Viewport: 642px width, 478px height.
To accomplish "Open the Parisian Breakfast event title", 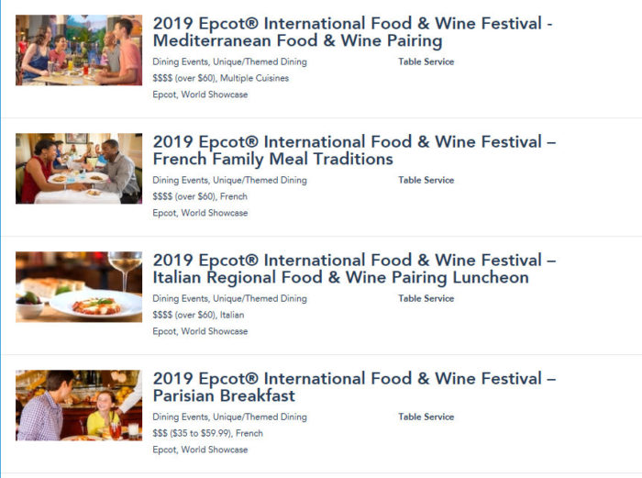I will coord(354,387).
